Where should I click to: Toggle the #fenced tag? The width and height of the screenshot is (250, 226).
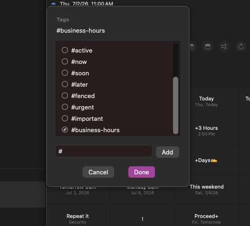coord(65,96)
